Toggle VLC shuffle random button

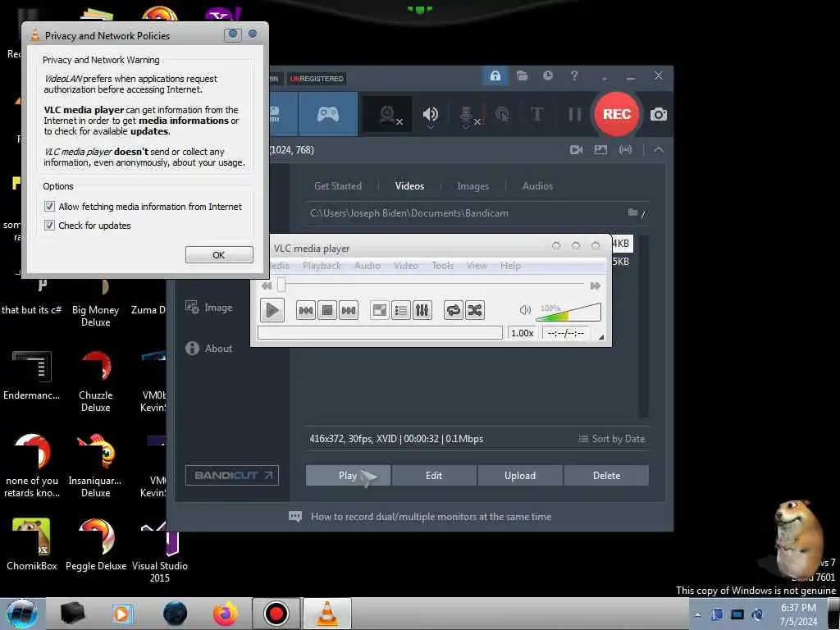click(x=475, y=310)
